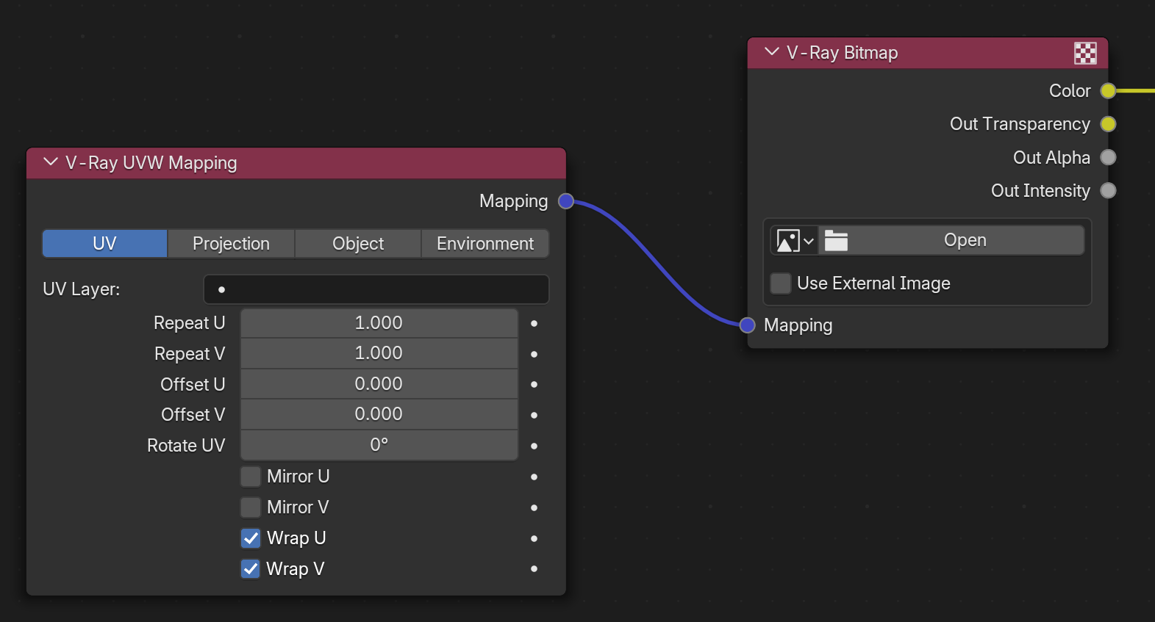This screenshot has width=1155, height=622.
Task: Click the Mapping output socket on UVW node
Action: pyautogui.click(x=565, y=201)
